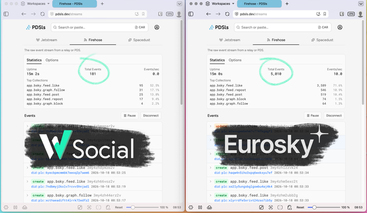Open Workspaces dropdown arrow in left window
Image resolution: width=367 pixels, height=213 pixels.
pos(48,3)
